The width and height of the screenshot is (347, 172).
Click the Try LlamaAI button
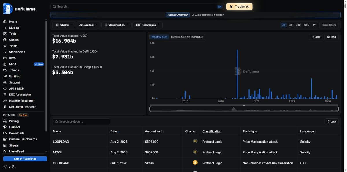coord(239,7)
